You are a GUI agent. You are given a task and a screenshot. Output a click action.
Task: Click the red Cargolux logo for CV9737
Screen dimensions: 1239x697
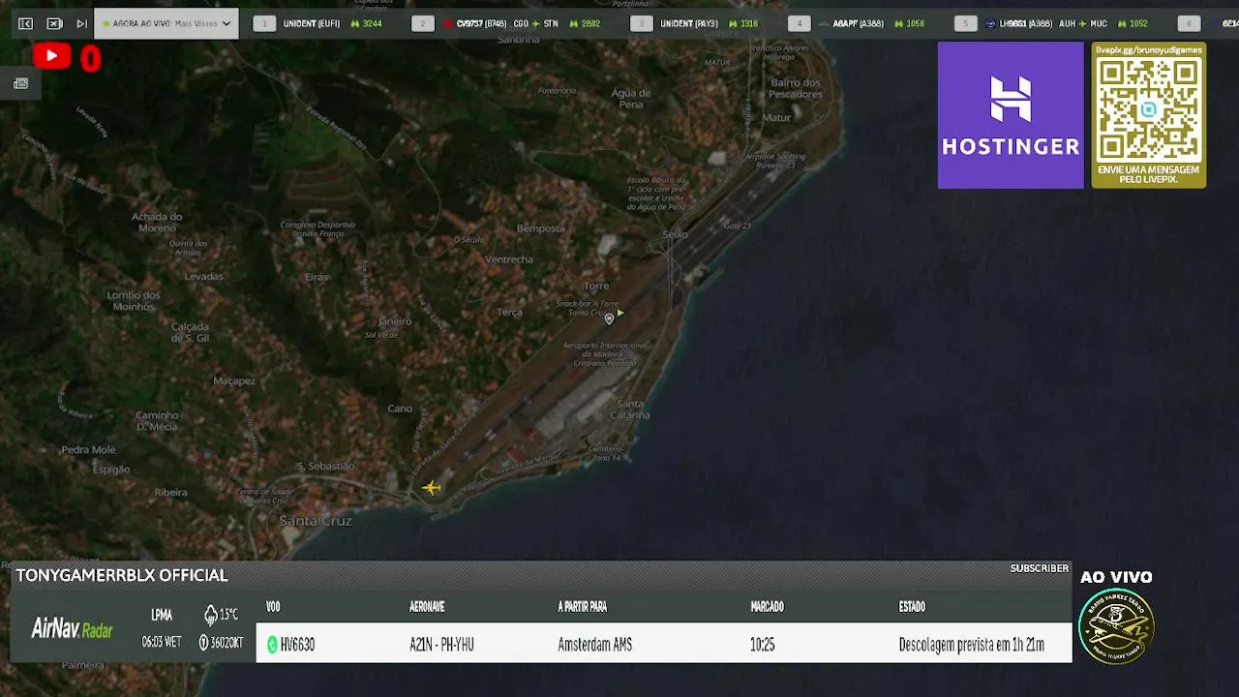pos(448,23)
